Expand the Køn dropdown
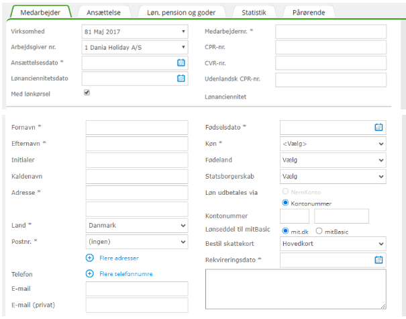This screenshot has height=319, width=406. click(333, 144)
